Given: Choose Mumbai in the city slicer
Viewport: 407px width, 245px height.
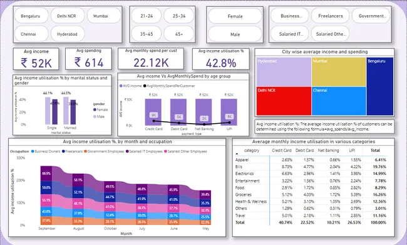Looking at the screenshot, I should coord(104,16).
